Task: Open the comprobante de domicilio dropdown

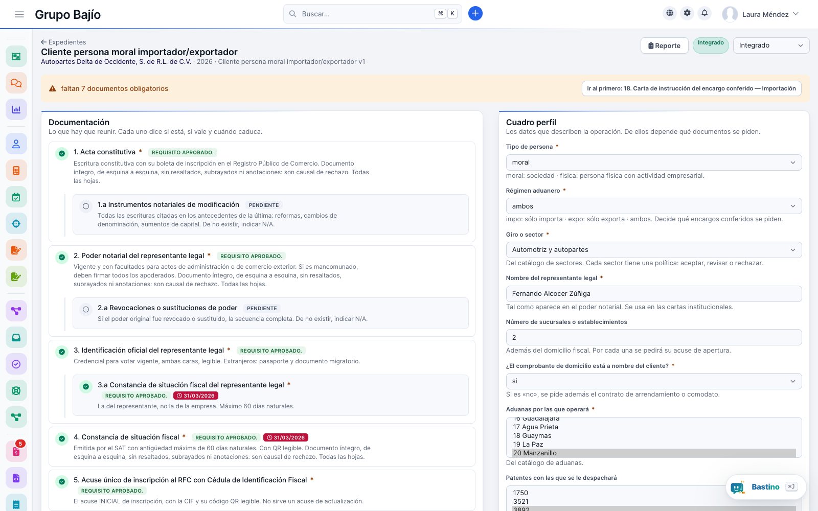Action: (653, 381)
